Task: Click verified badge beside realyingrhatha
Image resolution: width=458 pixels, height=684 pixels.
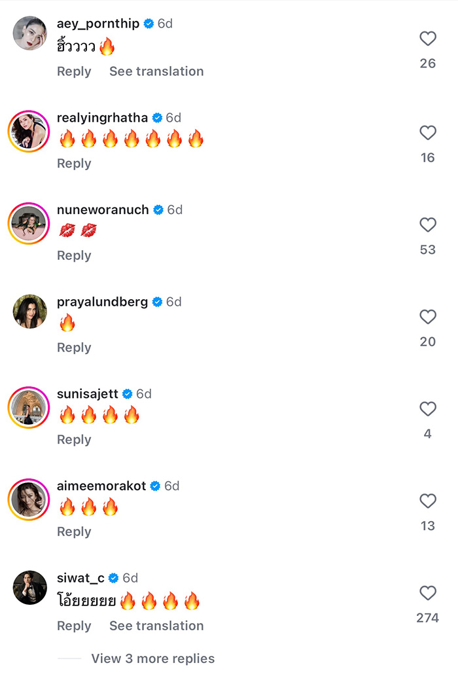Action: coord(156,118)
